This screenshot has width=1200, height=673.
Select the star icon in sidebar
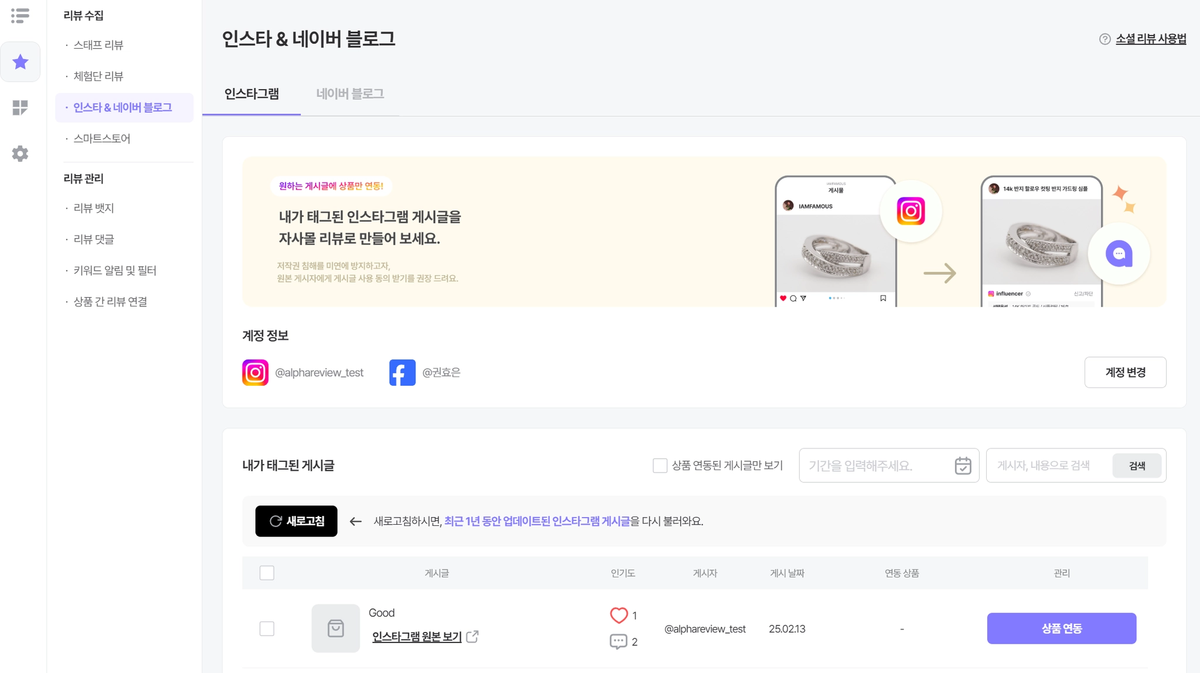tap(21, 62)
